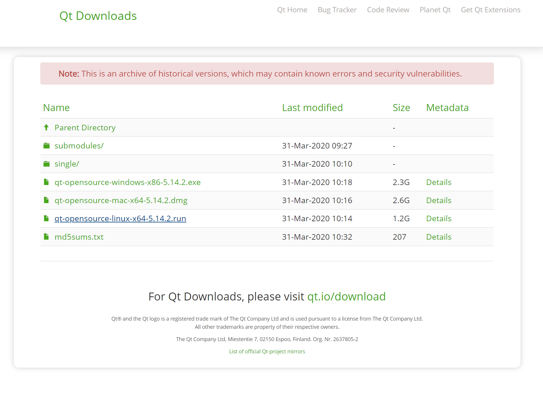Download qt-opensource-mac-x64-5.14.2.dmg
This screenshot has height=415, width=543.
coord(121,200)
